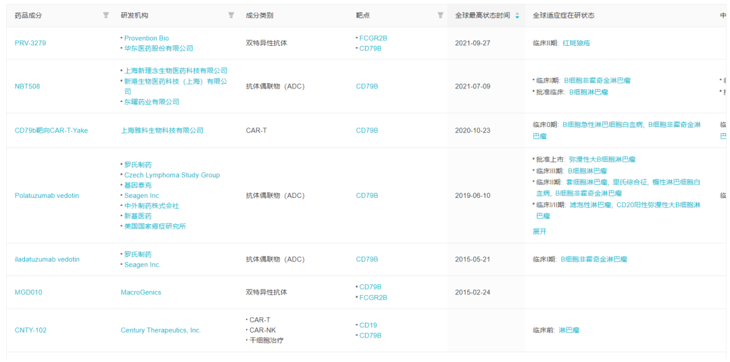
Task: Select 2019-06-10 date cell
Action: tap(472, 195)
